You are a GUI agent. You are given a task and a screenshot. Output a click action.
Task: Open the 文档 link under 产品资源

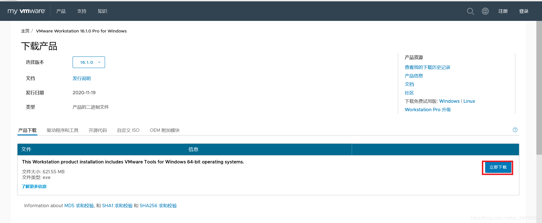pyautogui.click(x=409, y=84)
